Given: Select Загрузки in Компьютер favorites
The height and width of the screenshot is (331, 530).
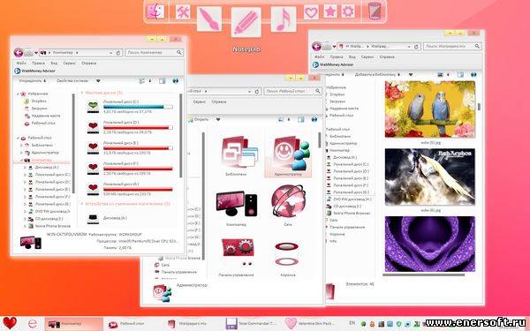Looking at the screenshot, I should click(39, 109).
